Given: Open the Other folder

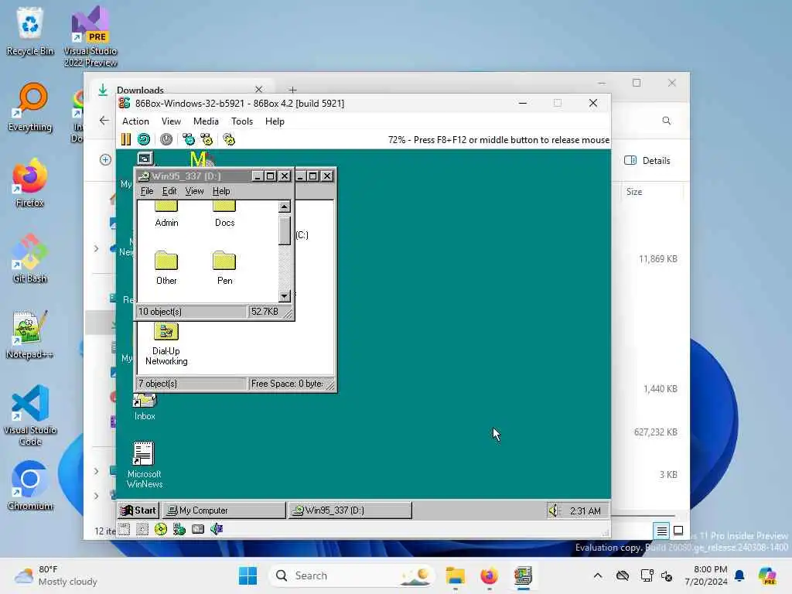Looking at the screenshot, I should coord(166,268).
